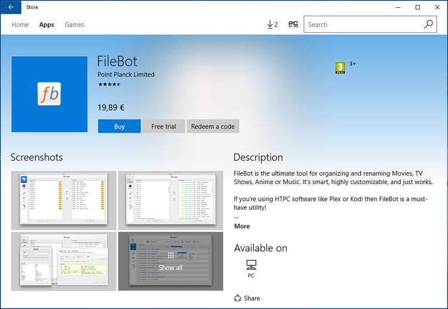Click the magnifier search icon
Viewport: 448px width, 309px height.
click(428, 25)
